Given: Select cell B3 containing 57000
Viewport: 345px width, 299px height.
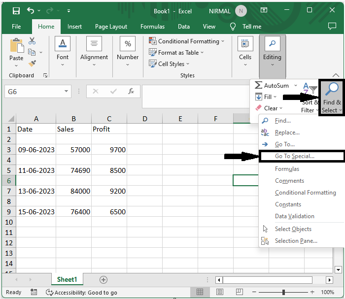Looking at the screenshot, I should [x=73, y=150].
